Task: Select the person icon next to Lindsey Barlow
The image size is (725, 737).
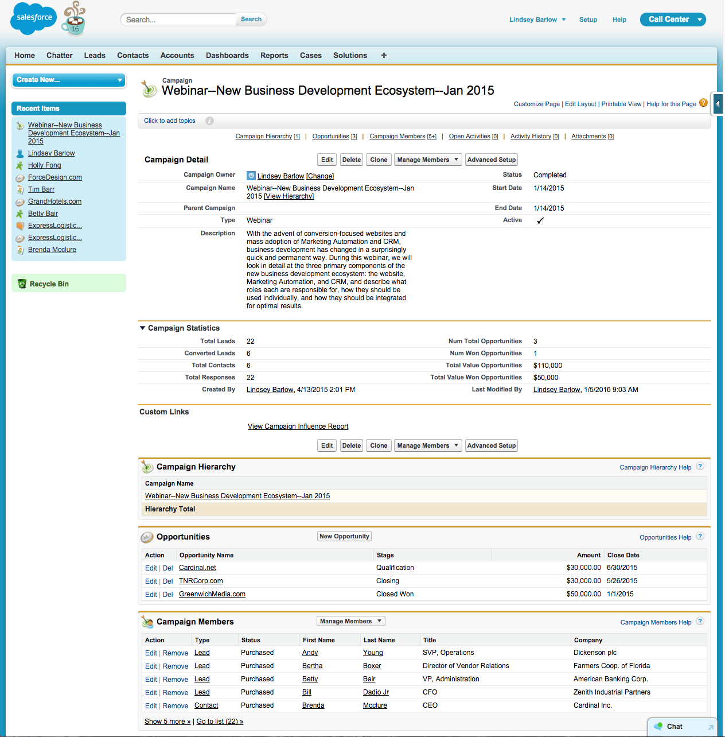Action: click(21, 153)
